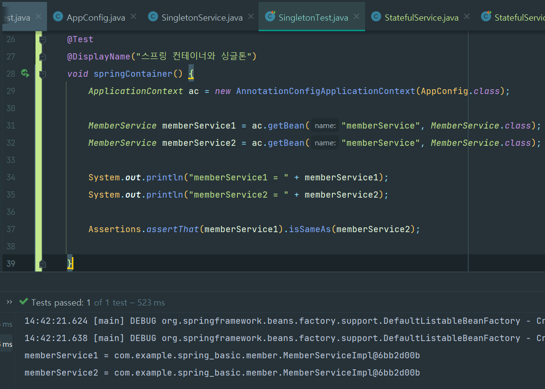Screen dimensions: 545x389
Task: Place cursor on line number 37
Action: coord(11,229)
